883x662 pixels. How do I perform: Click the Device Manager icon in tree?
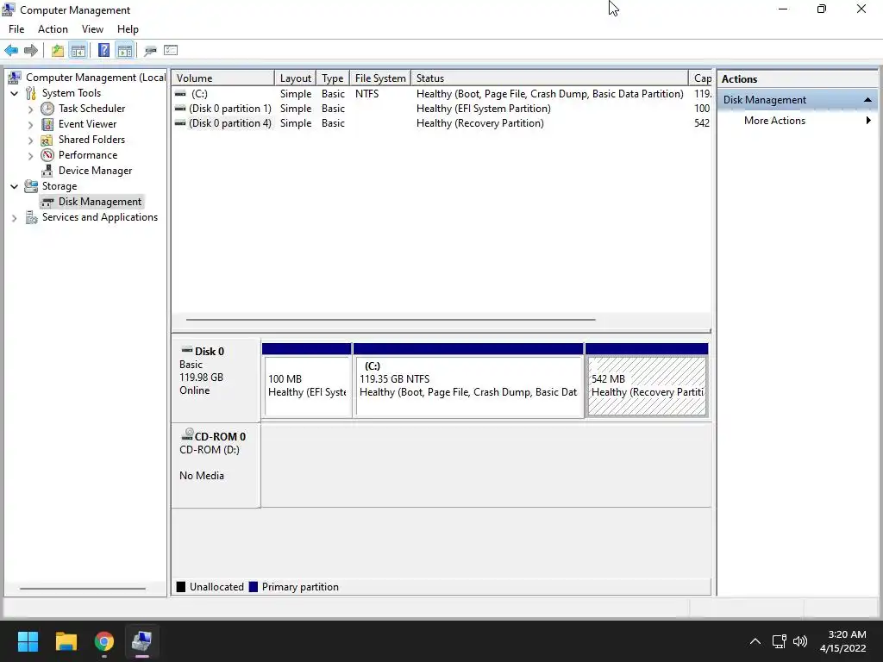pos(47,171)
